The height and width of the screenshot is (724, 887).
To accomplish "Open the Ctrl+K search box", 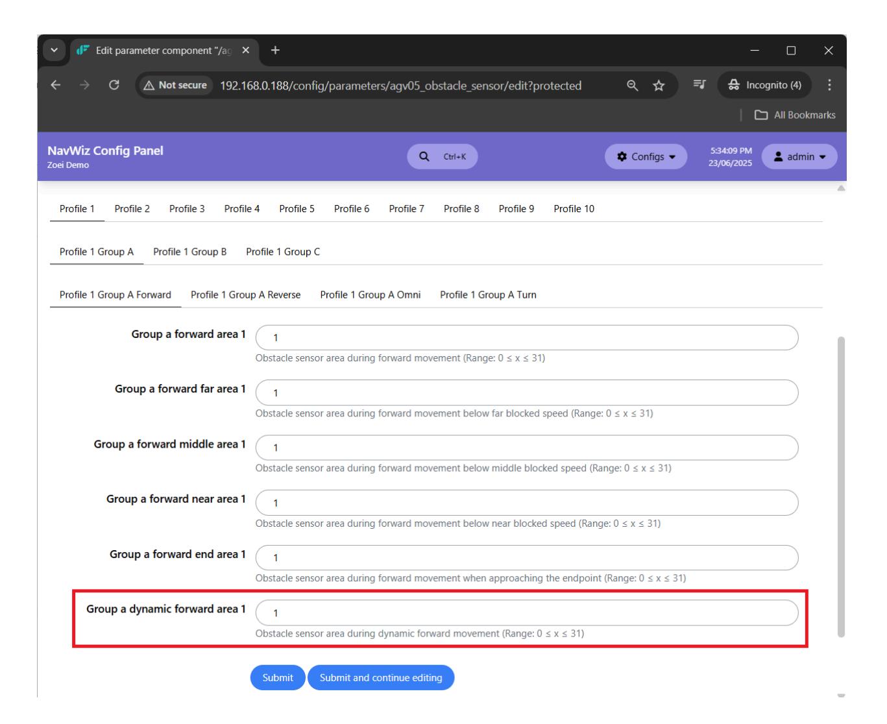I will pyautogui.click(x=443, y=156).
